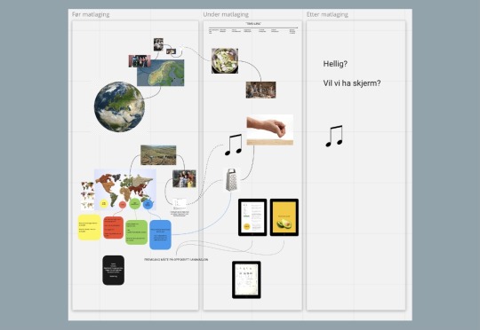
Task: Select the topmost small world map
Action: (87, 186)
